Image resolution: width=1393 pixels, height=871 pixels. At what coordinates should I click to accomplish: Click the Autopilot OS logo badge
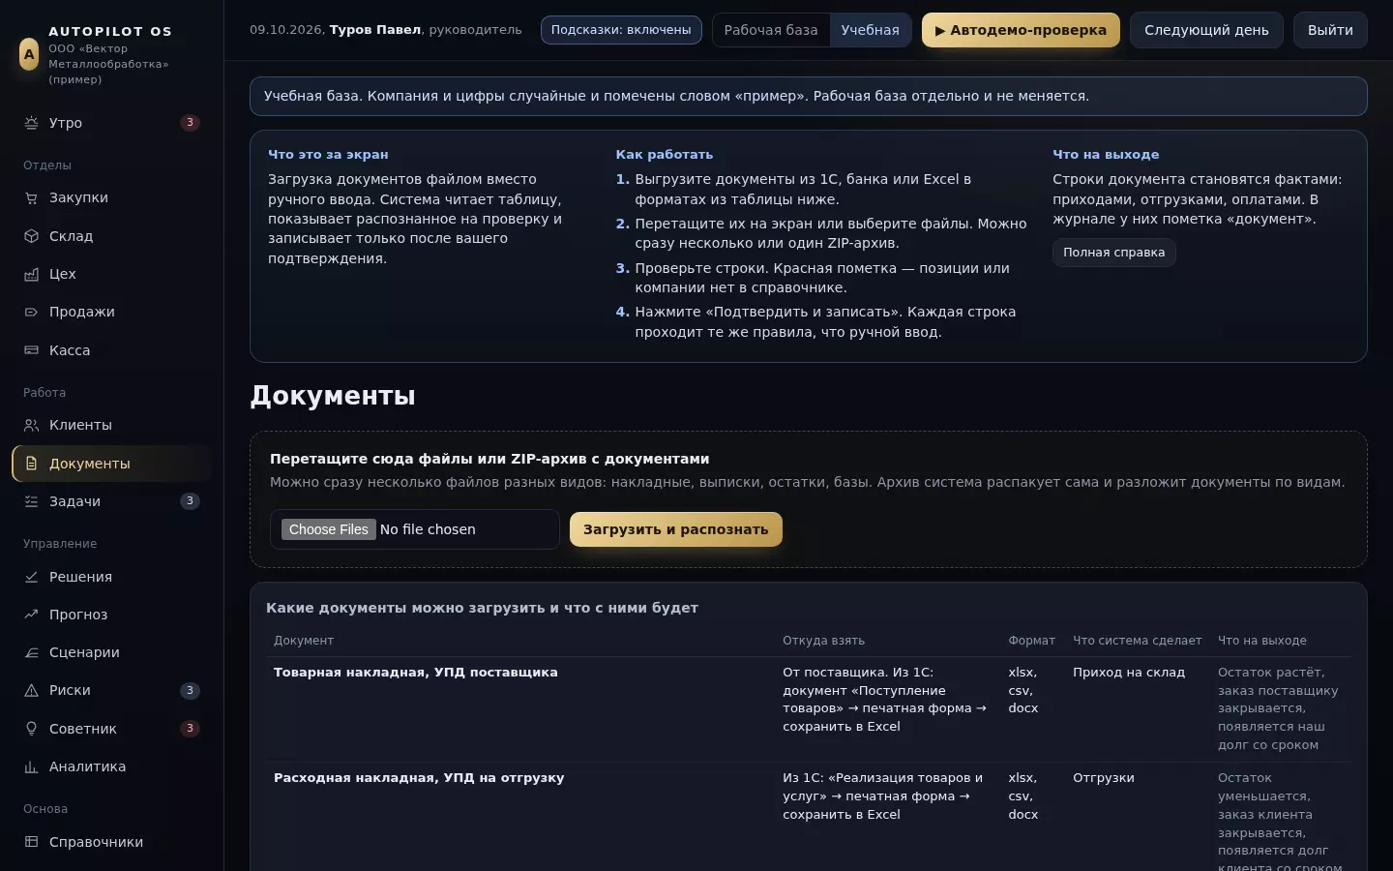(x=29, y=54)
